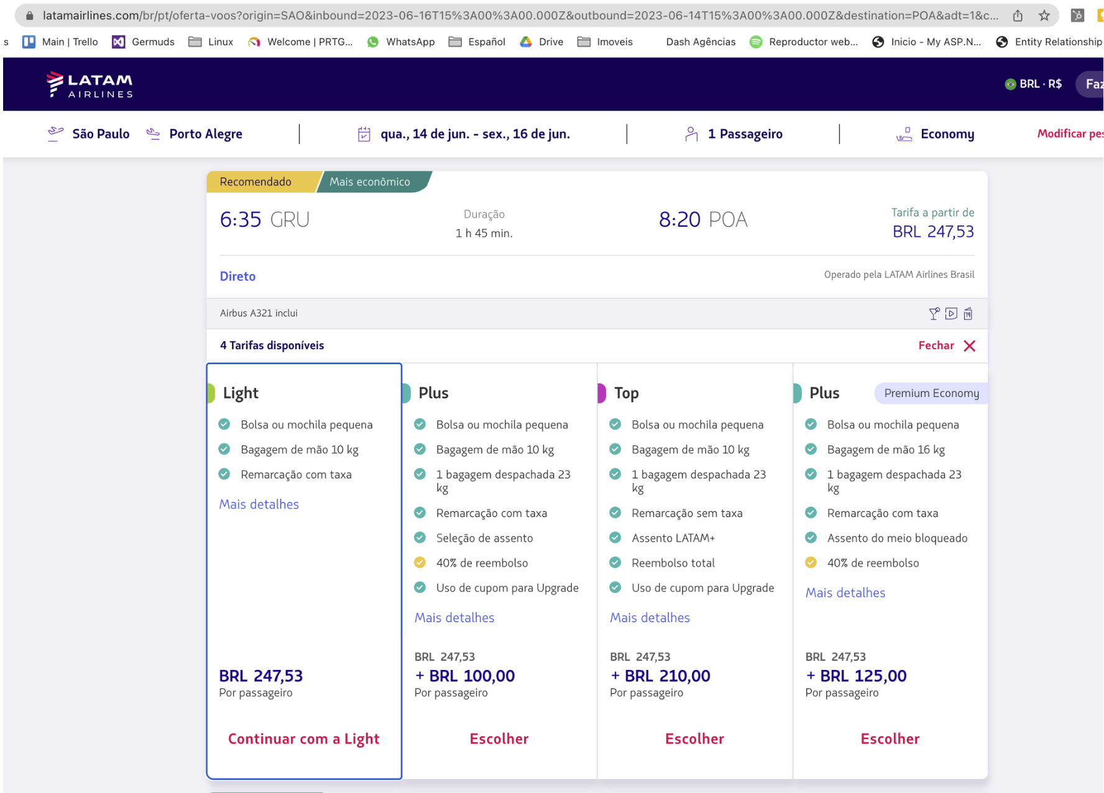Click Escolher under Top BRL 210,00

point(695,739)
